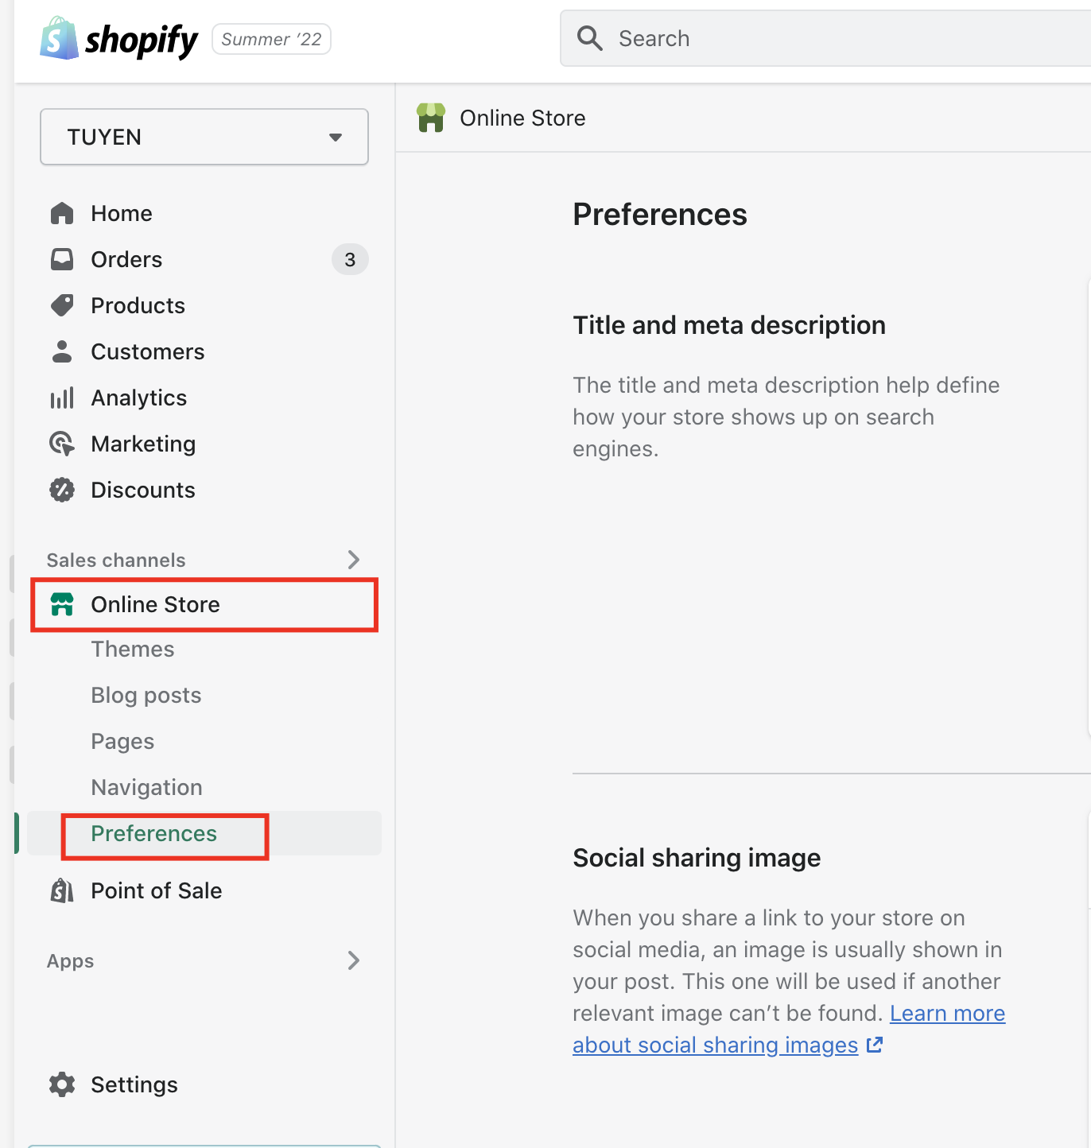This screenshot has width=1091, height=1148.
Task: Click the Discounts percent badge icon
Action: click(x=62, y=490)
